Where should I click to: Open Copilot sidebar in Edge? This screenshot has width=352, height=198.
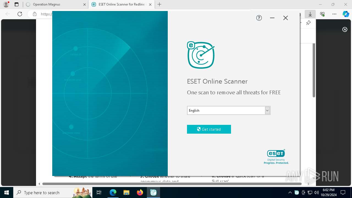(x=346, y=14)
